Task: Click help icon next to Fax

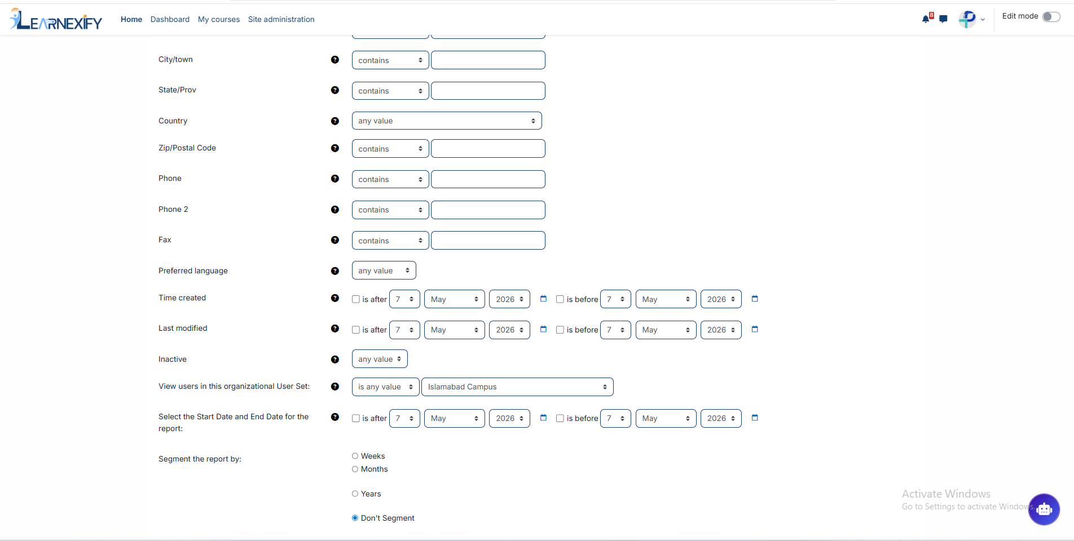Action: coord(335,240)
